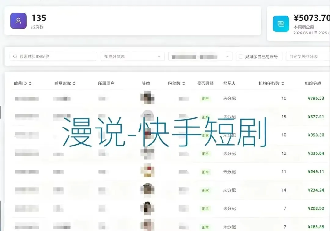Image resolution: width=330 pixels, height=231 pixels.
Task: Click the ¥335.64 deduction amount
Action: (316, 153)
